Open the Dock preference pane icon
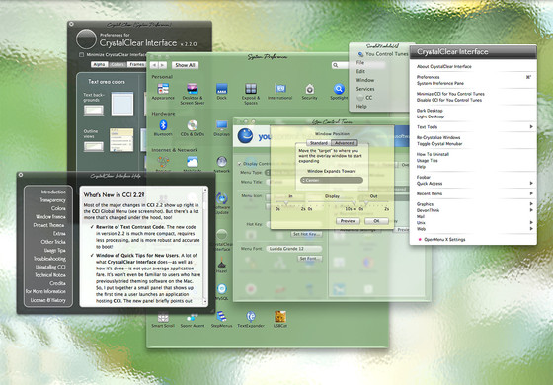553x385 pixels. [x=221, y=89]
